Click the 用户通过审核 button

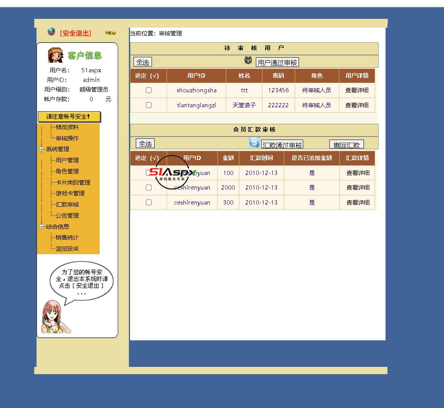[277, 62]
